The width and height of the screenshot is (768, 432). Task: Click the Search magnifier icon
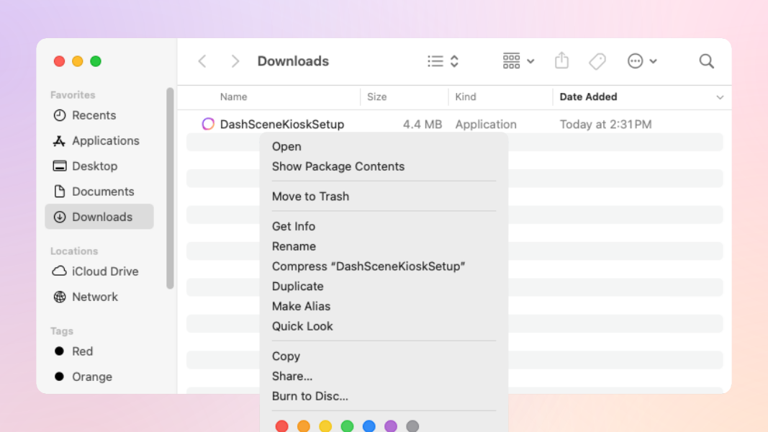click(x=706, y=61)
